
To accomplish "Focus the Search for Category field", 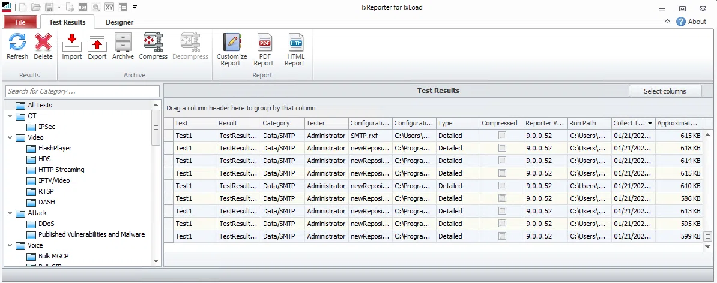I will coord(83,91).
